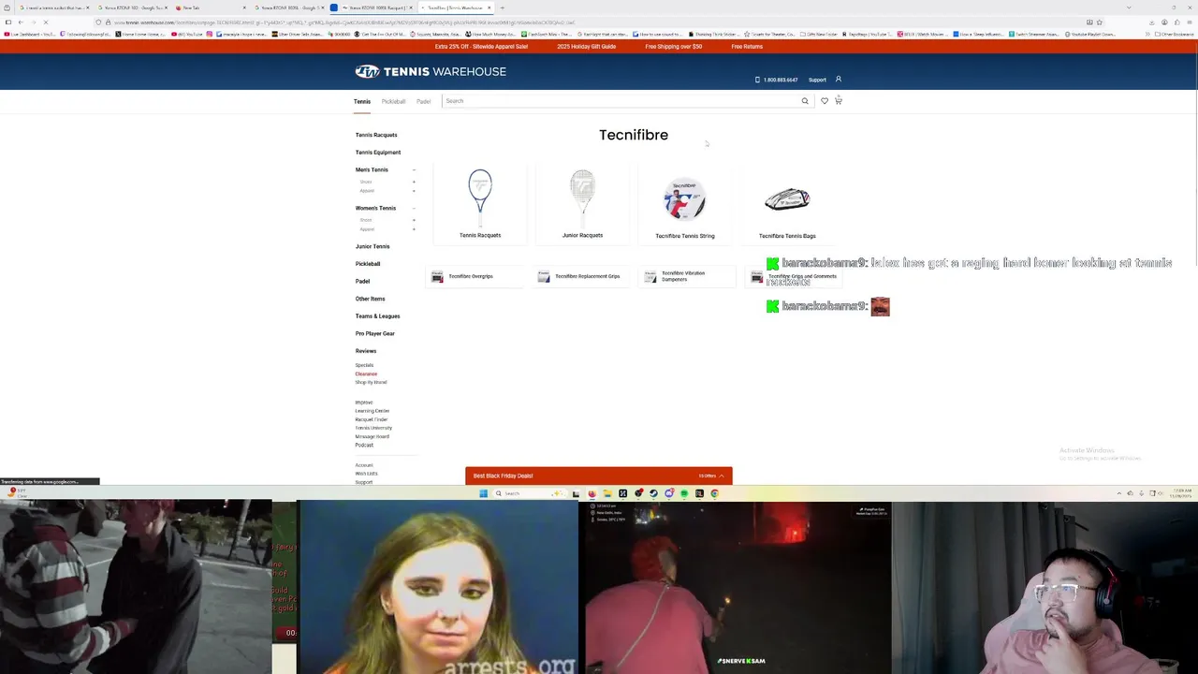This screenshot has width=1198, height=674.
Task: Click the account person icon
Action: [839, 80]
